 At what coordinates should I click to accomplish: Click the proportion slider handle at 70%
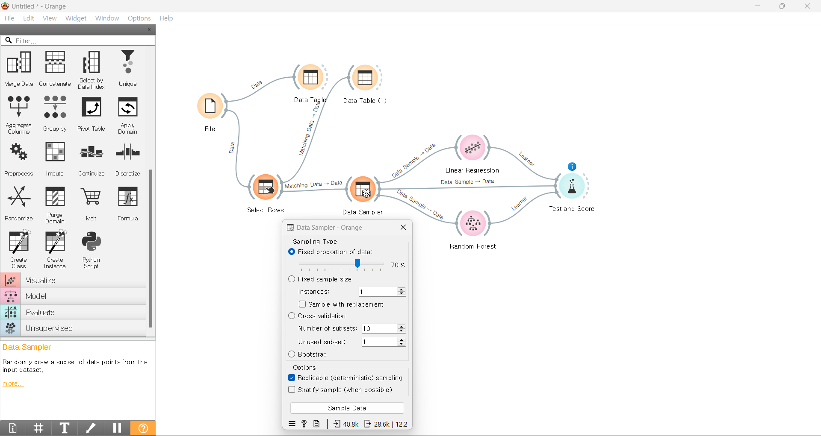357,263
